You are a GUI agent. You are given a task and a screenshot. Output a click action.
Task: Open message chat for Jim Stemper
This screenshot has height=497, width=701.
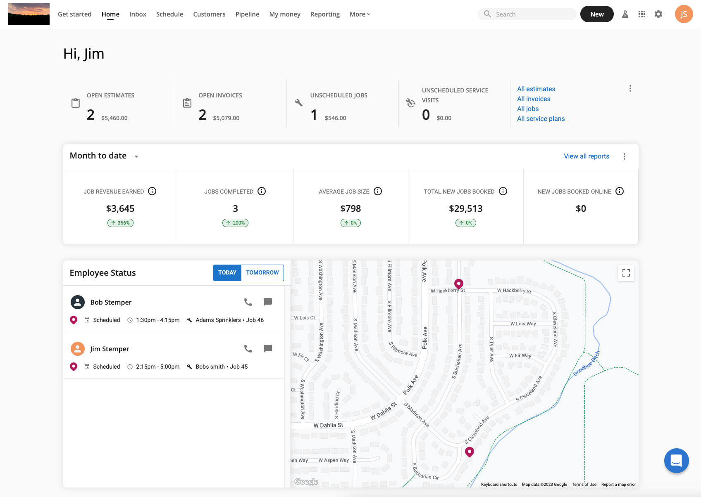tap(268, 349)
